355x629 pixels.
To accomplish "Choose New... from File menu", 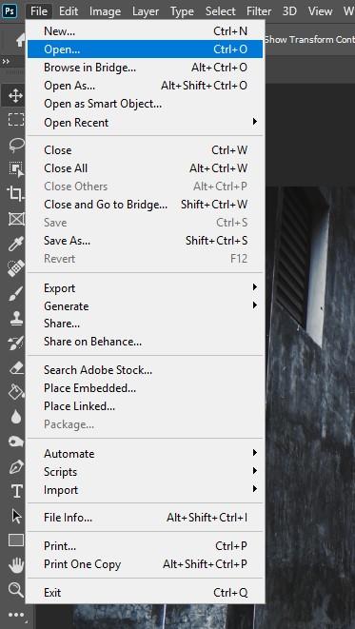I will pos(145,30).
